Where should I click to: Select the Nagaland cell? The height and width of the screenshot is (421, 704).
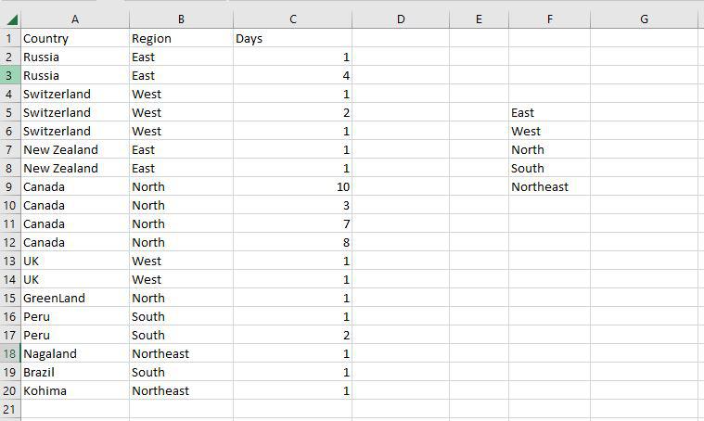tap(74, 353)
